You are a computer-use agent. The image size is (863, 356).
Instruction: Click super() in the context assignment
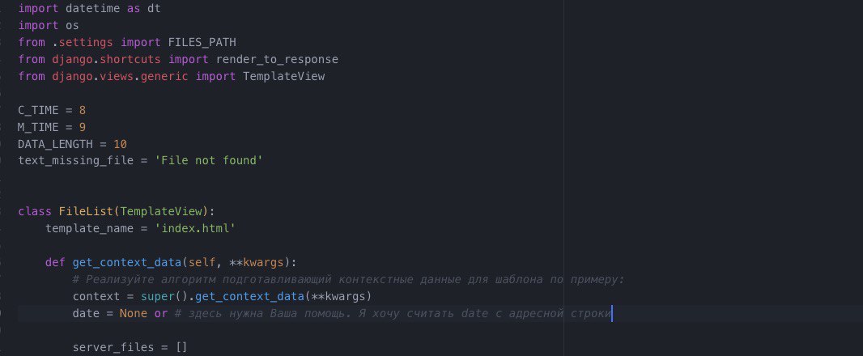pos(164,297)
